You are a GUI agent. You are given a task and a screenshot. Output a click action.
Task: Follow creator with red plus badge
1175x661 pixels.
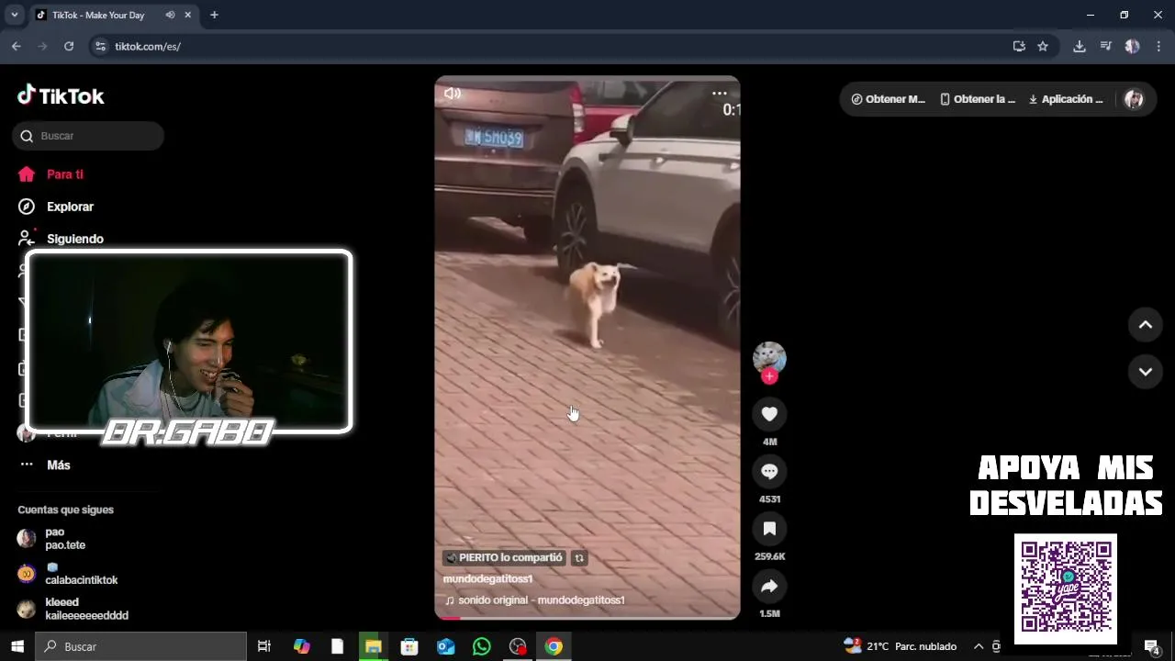[x=769, y=376]
